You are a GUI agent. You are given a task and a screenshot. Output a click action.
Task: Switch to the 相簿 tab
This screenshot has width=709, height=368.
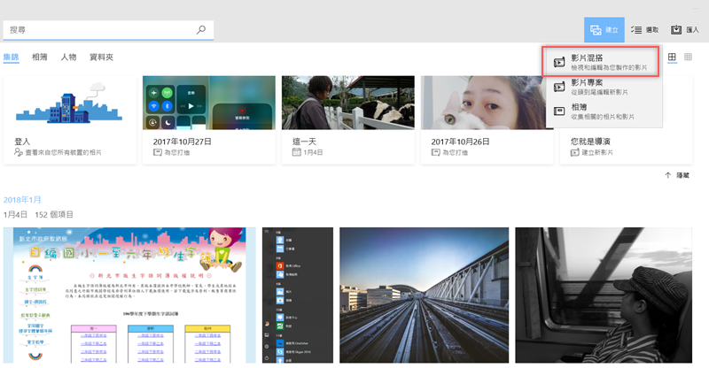click(x=39, y=57)
